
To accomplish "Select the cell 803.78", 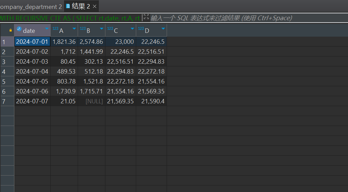I will (x=64, y=81).
